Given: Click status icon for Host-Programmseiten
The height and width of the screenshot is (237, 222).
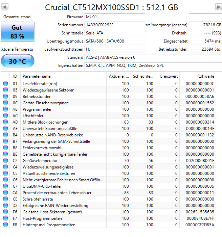Looking at the screenshot, I should click(5, 218).
